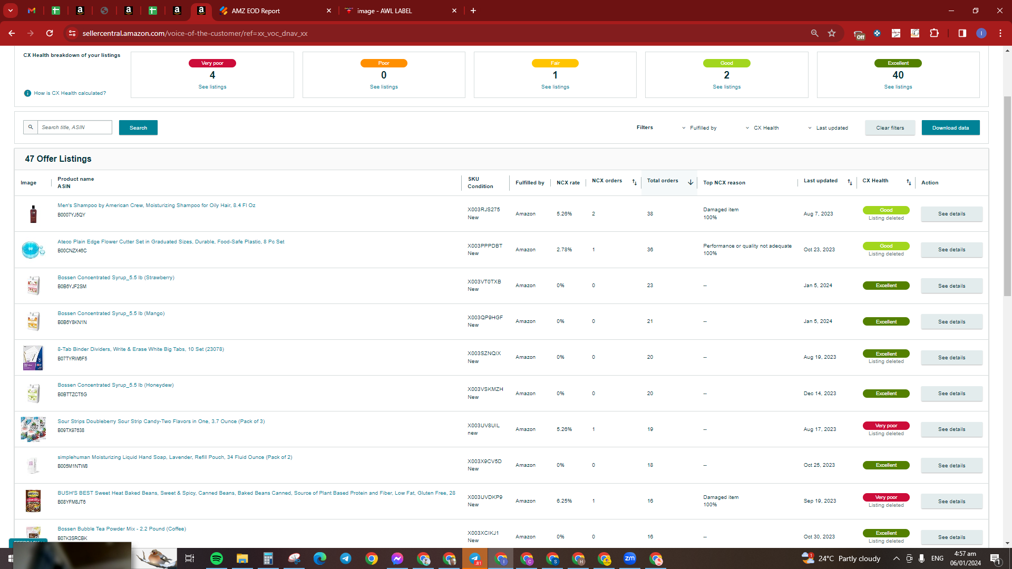Open File Explorer from the taskbar
Viewport: 1012px width, 569px height.
(x=242, y=558)
